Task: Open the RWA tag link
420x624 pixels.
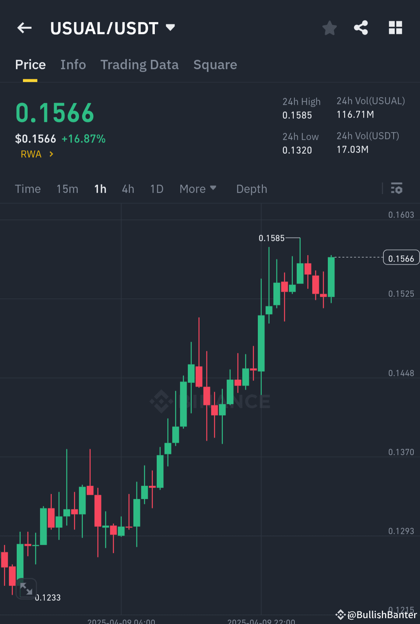Action: (35, 154)
